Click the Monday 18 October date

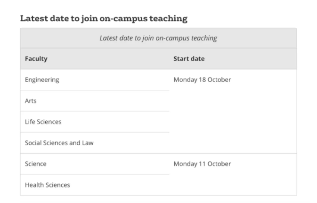[x=202, y=80]
